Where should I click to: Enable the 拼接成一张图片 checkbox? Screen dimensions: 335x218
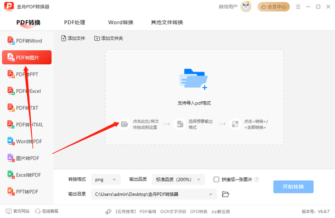click(x=216, y=179)
